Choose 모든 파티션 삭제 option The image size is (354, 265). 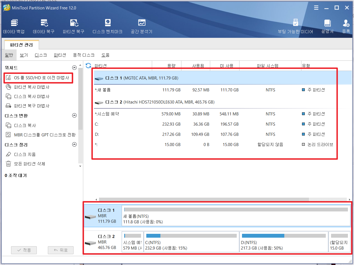click(25, 164)
